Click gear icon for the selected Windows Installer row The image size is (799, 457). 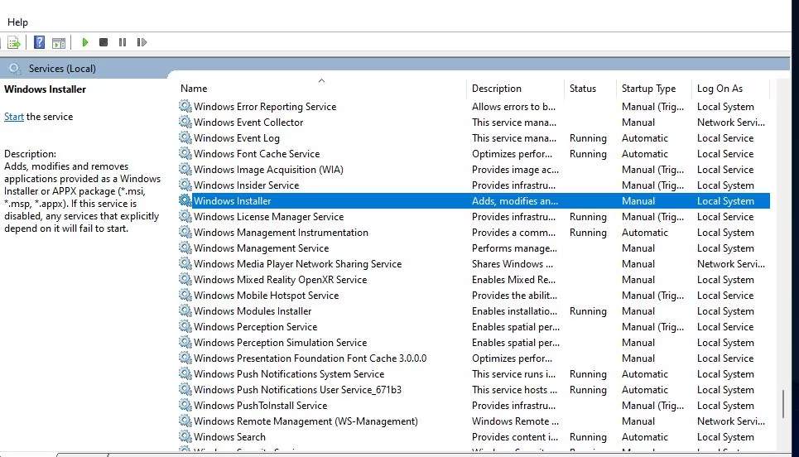pyautogui.click(x=185, y=200)
